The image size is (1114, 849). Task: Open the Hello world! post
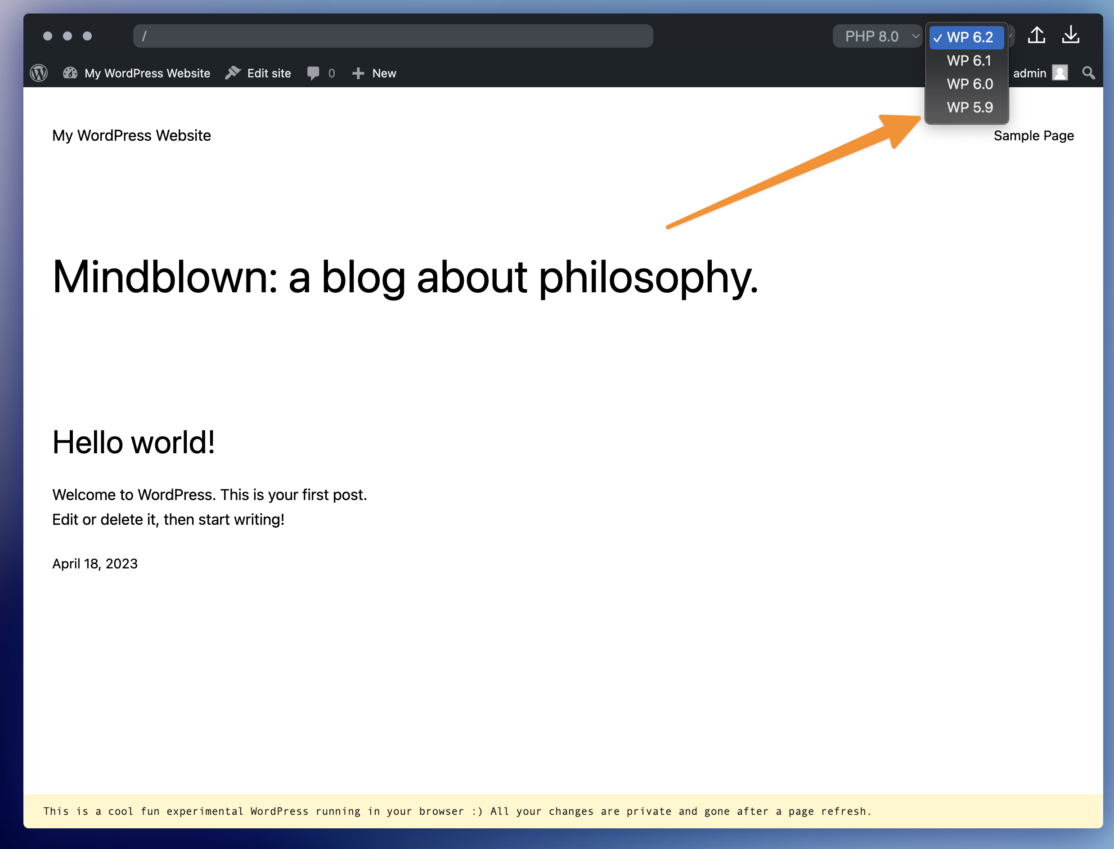(134, 442)
